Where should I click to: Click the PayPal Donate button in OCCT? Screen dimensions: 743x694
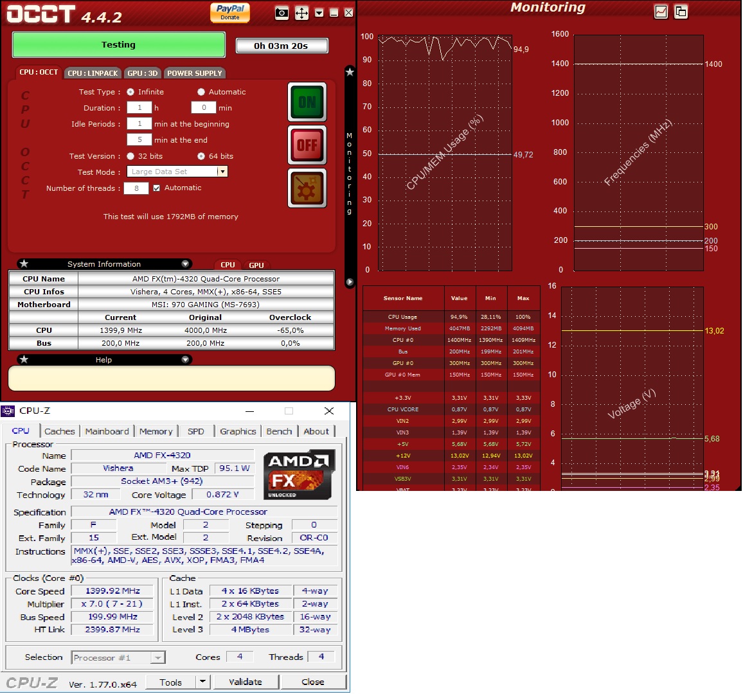(230, 12)
